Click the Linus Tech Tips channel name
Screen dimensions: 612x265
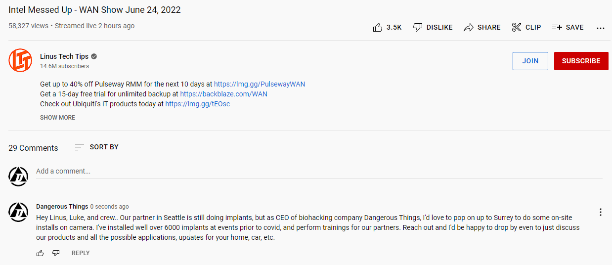[x=64, y=56]
